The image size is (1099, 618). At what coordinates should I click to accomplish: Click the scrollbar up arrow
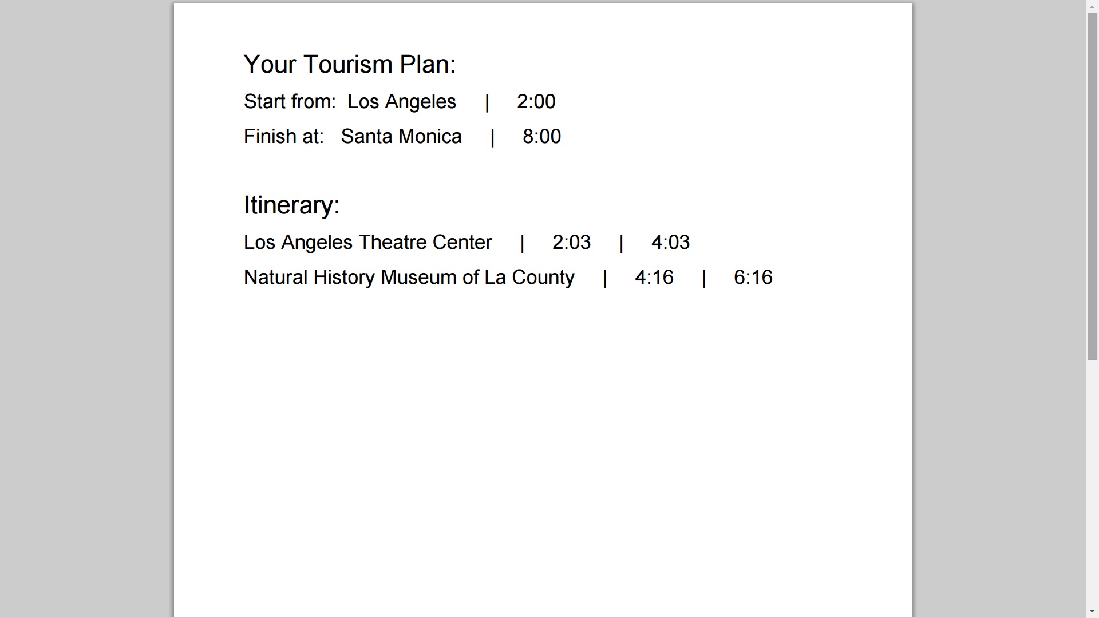pyautogui.click(x=1092, y=5)
